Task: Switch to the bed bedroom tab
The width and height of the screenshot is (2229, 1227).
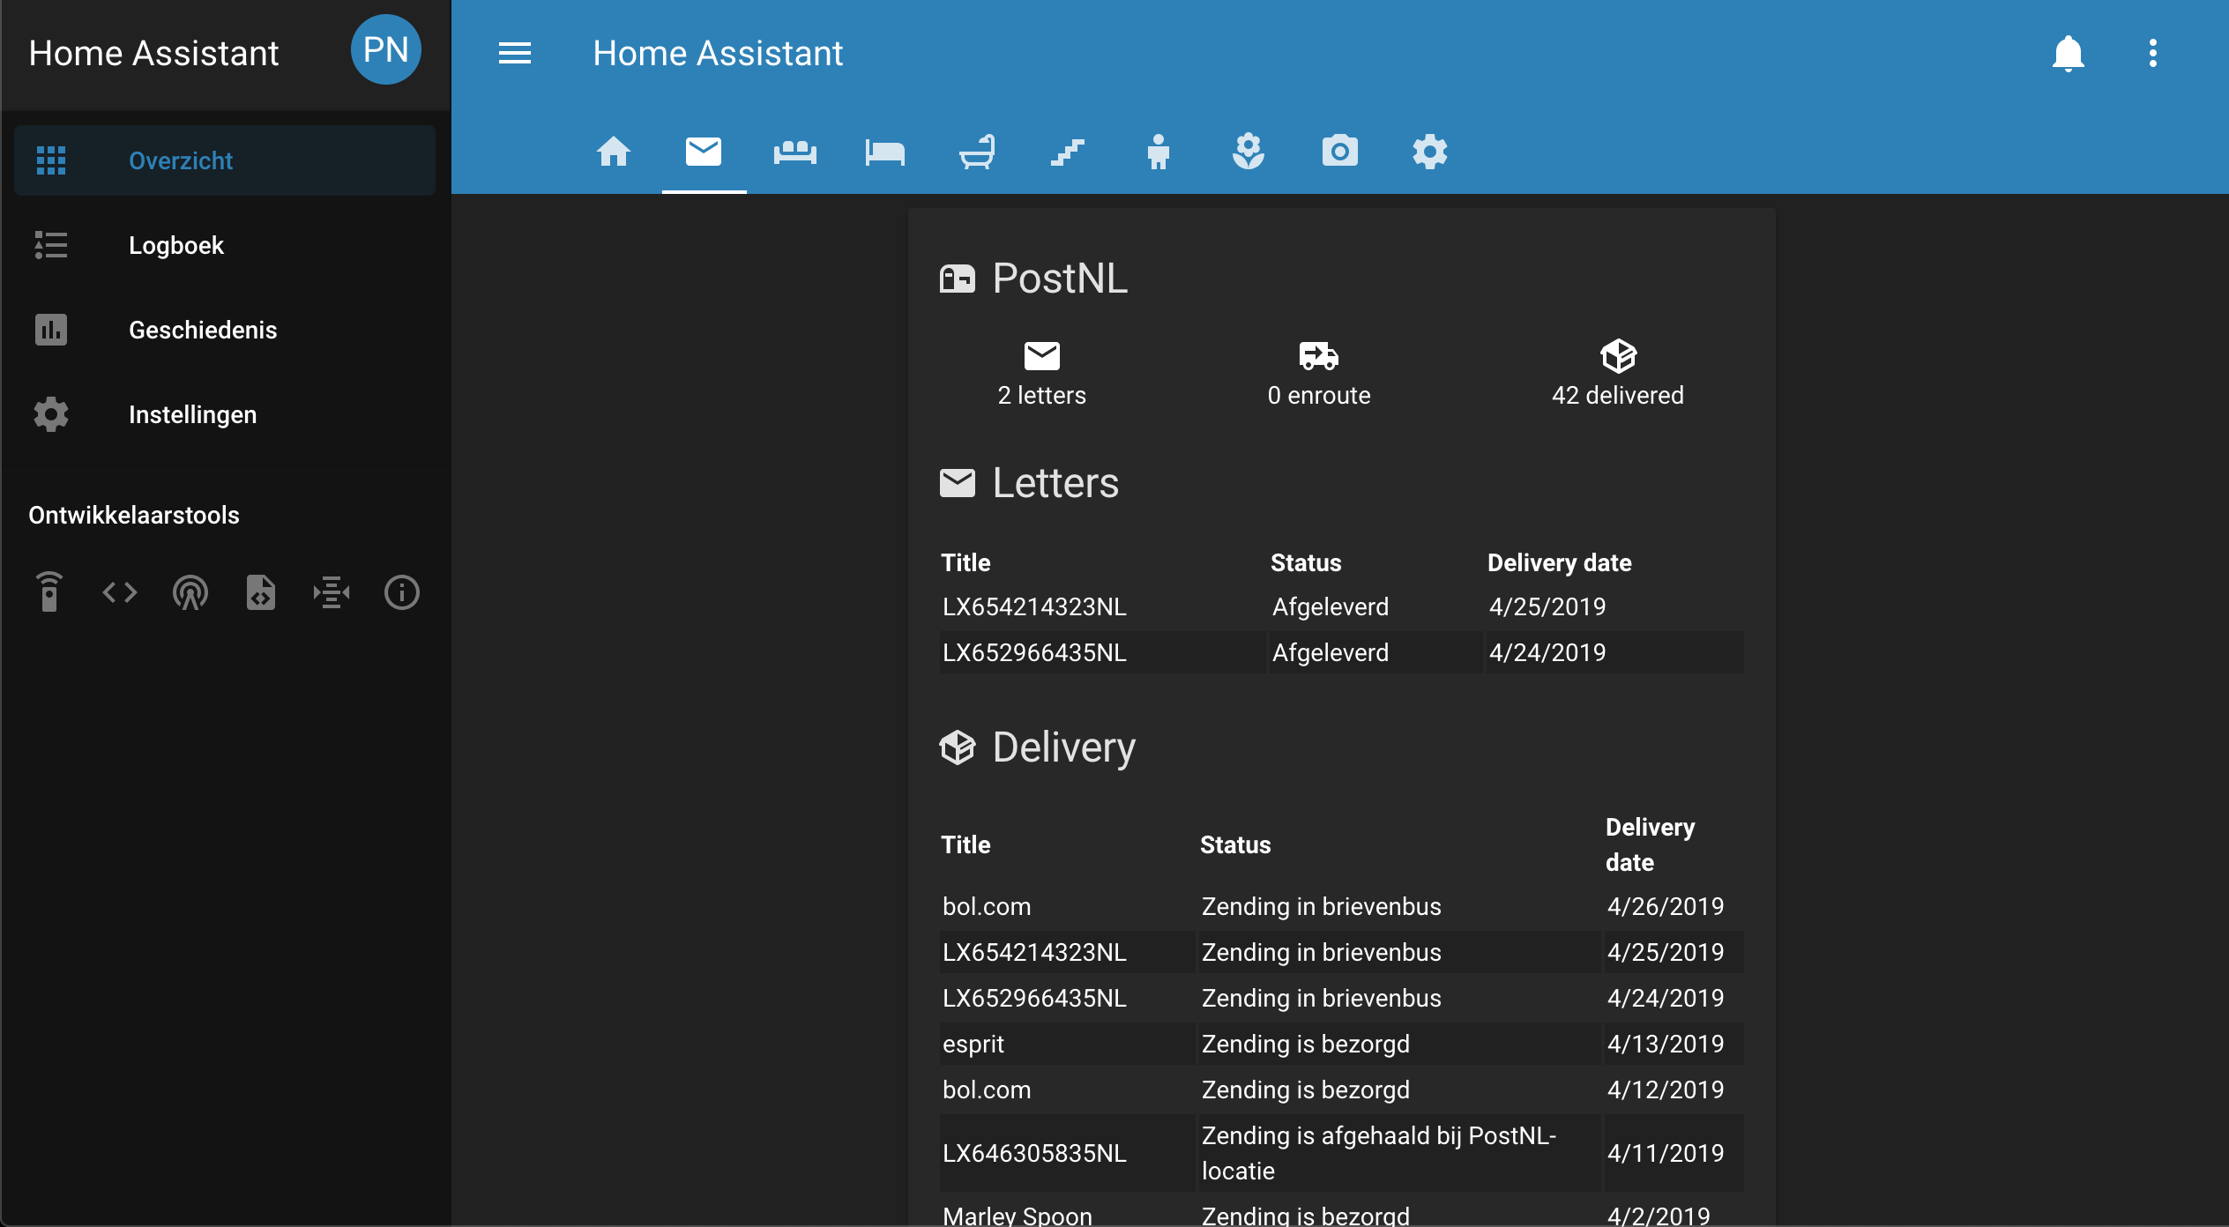Action: coord(885,152)
